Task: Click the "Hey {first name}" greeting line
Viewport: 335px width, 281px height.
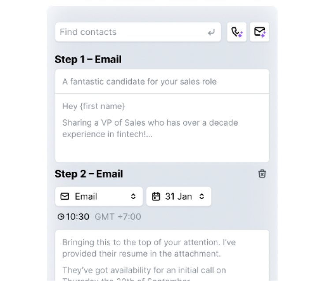Action: click(x=93, y=106)
